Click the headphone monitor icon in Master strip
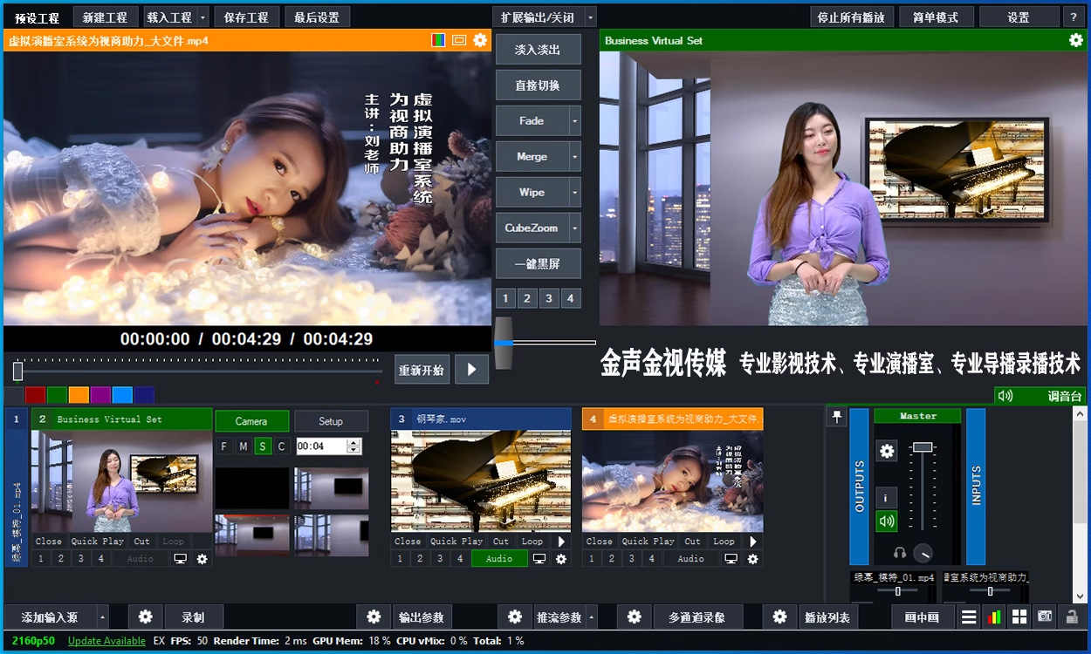Image resolution: width=1091 pixels, height=654 pixels. (x=901, y=553)
